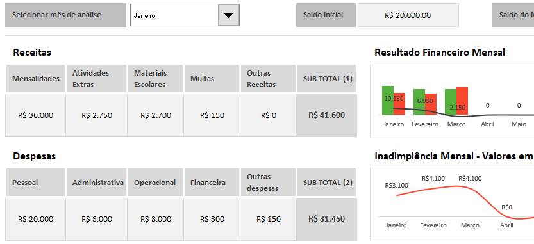Select the Multas R$ 150 cell
The height and width of the screenshot is (244, 534).
pyautogui.click(x=212, y=115)
